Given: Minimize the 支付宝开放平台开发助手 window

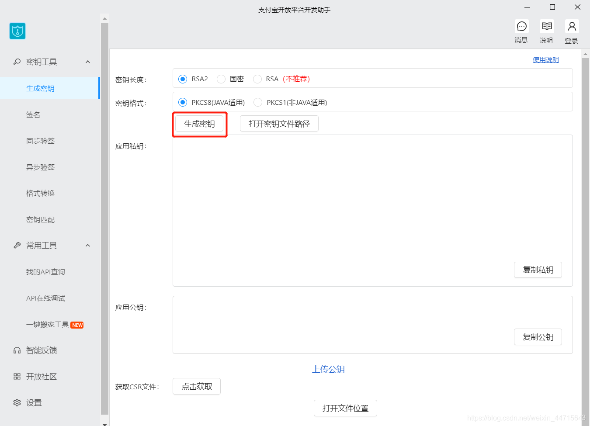Looking at the screenshot, I should [528, 7].
